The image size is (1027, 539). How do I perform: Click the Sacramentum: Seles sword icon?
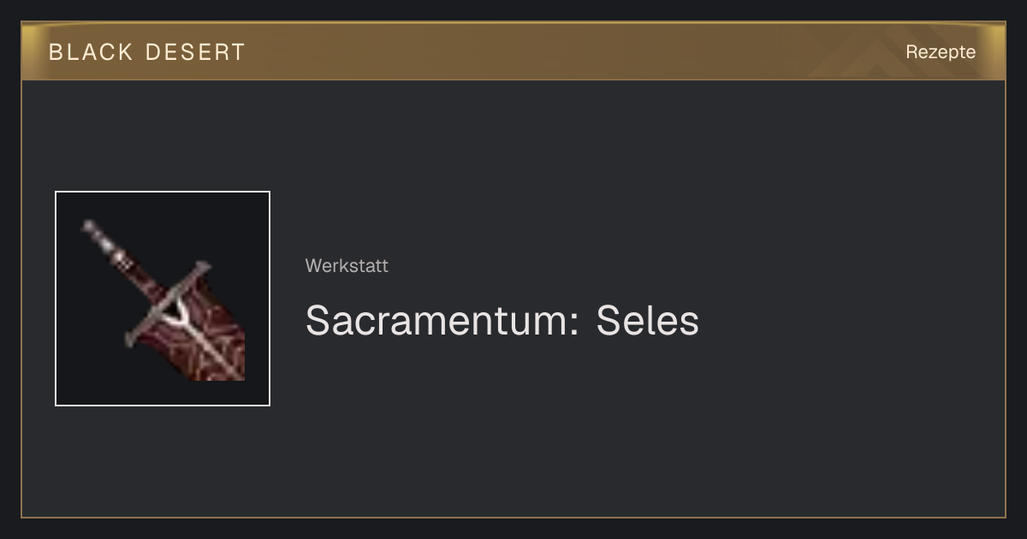click(164, 299)
